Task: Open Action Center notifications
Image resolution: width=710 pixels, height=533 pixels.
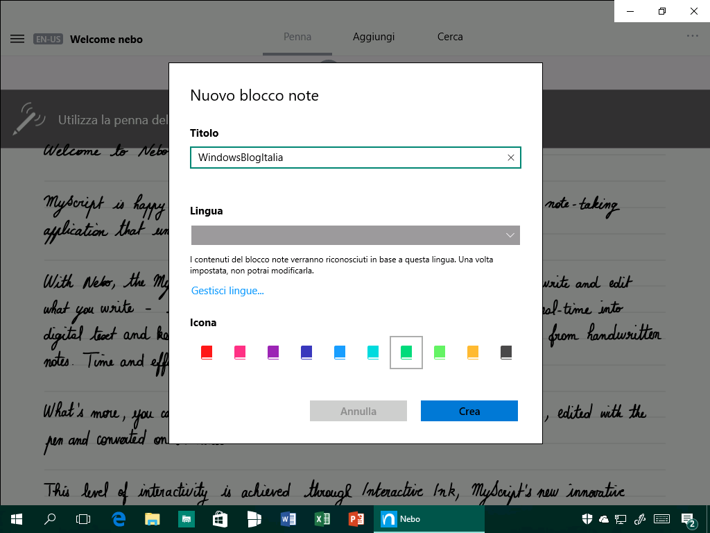Action: click(x=689, y=519)
